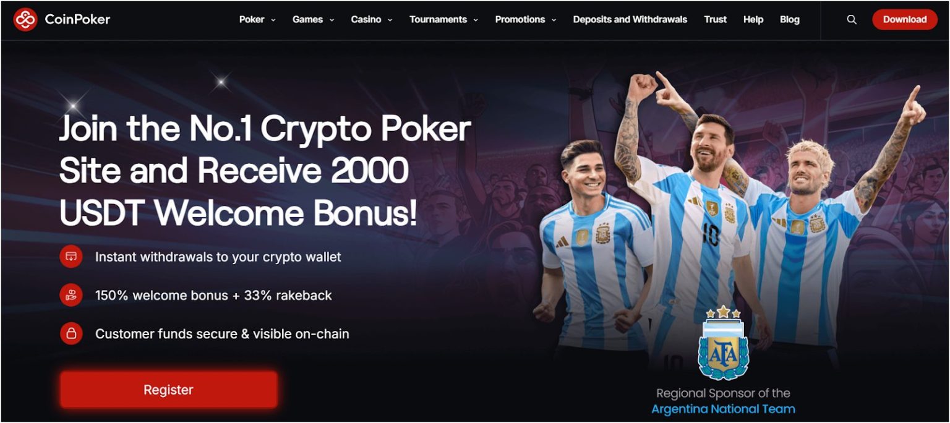The width and height of the screenshot is (950, 423).
Task: Click the CoinPoker brand name text
Action: [x=77, y=20]
